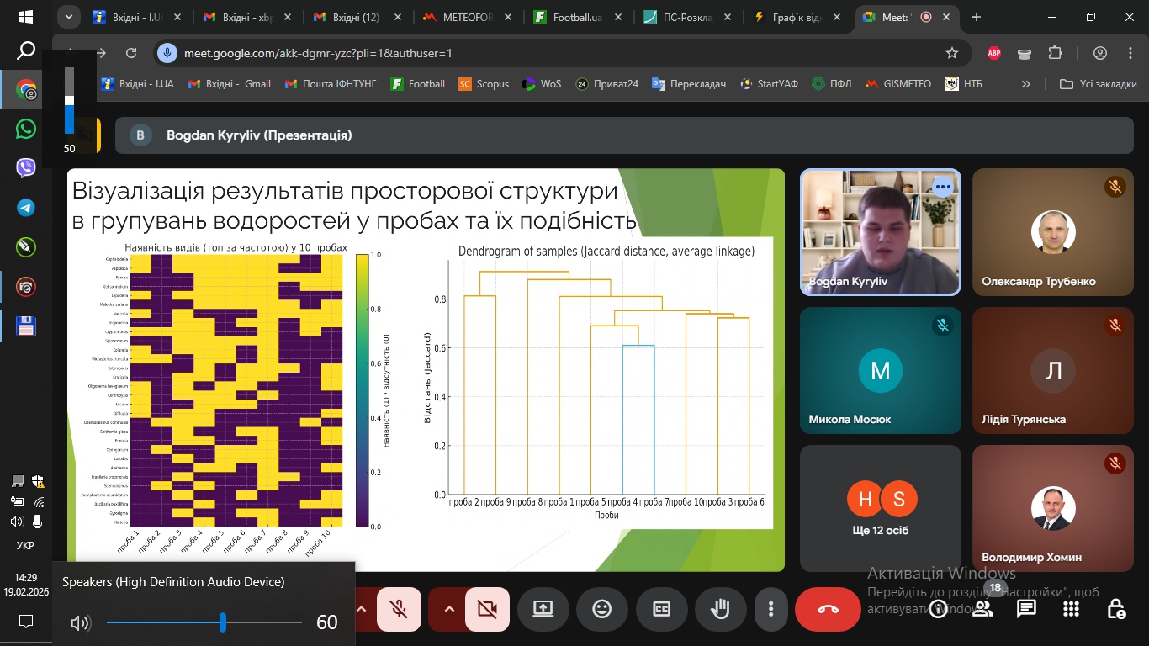Open the present screen control

pos(543,608)
